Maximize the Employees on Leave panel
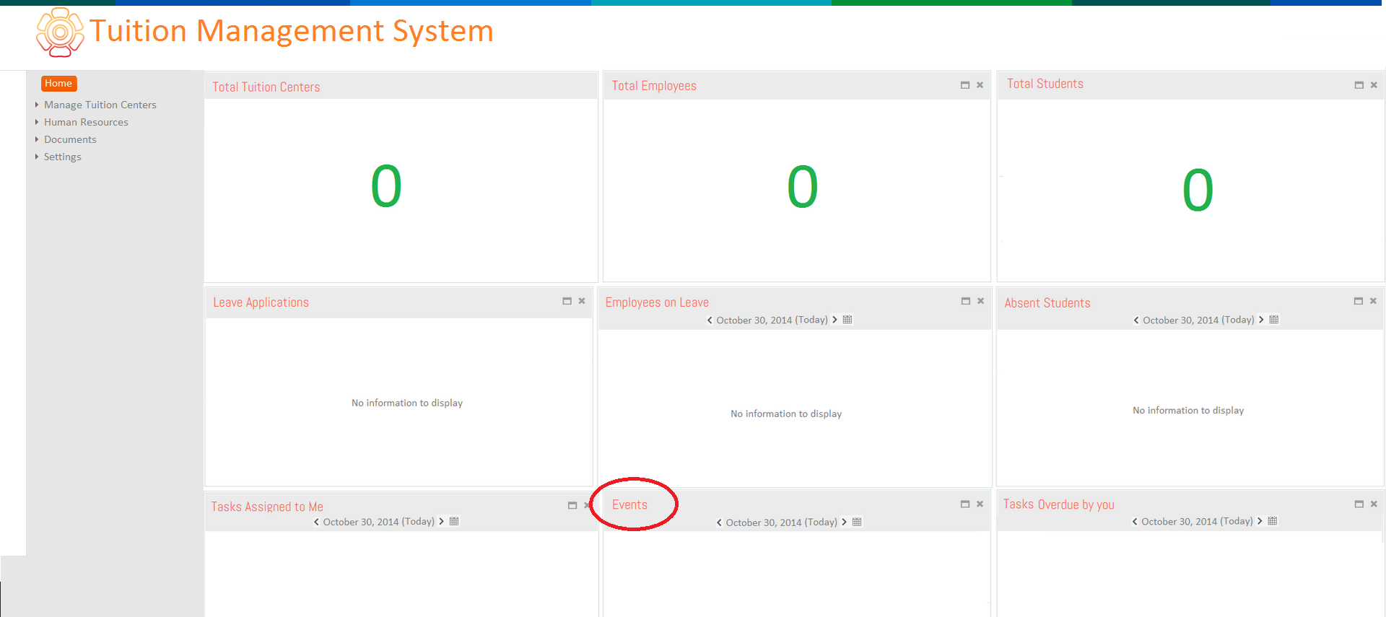Screen dimensions: 1386x617 pos(966,301)
